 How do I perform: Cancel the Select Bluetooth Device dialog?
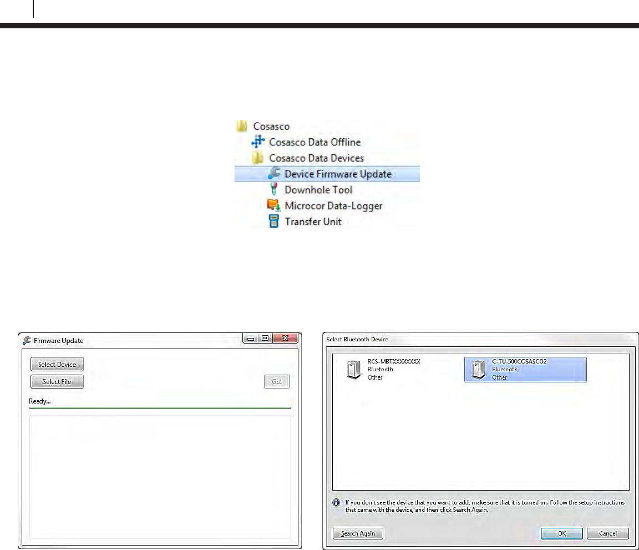coord(607,533)
